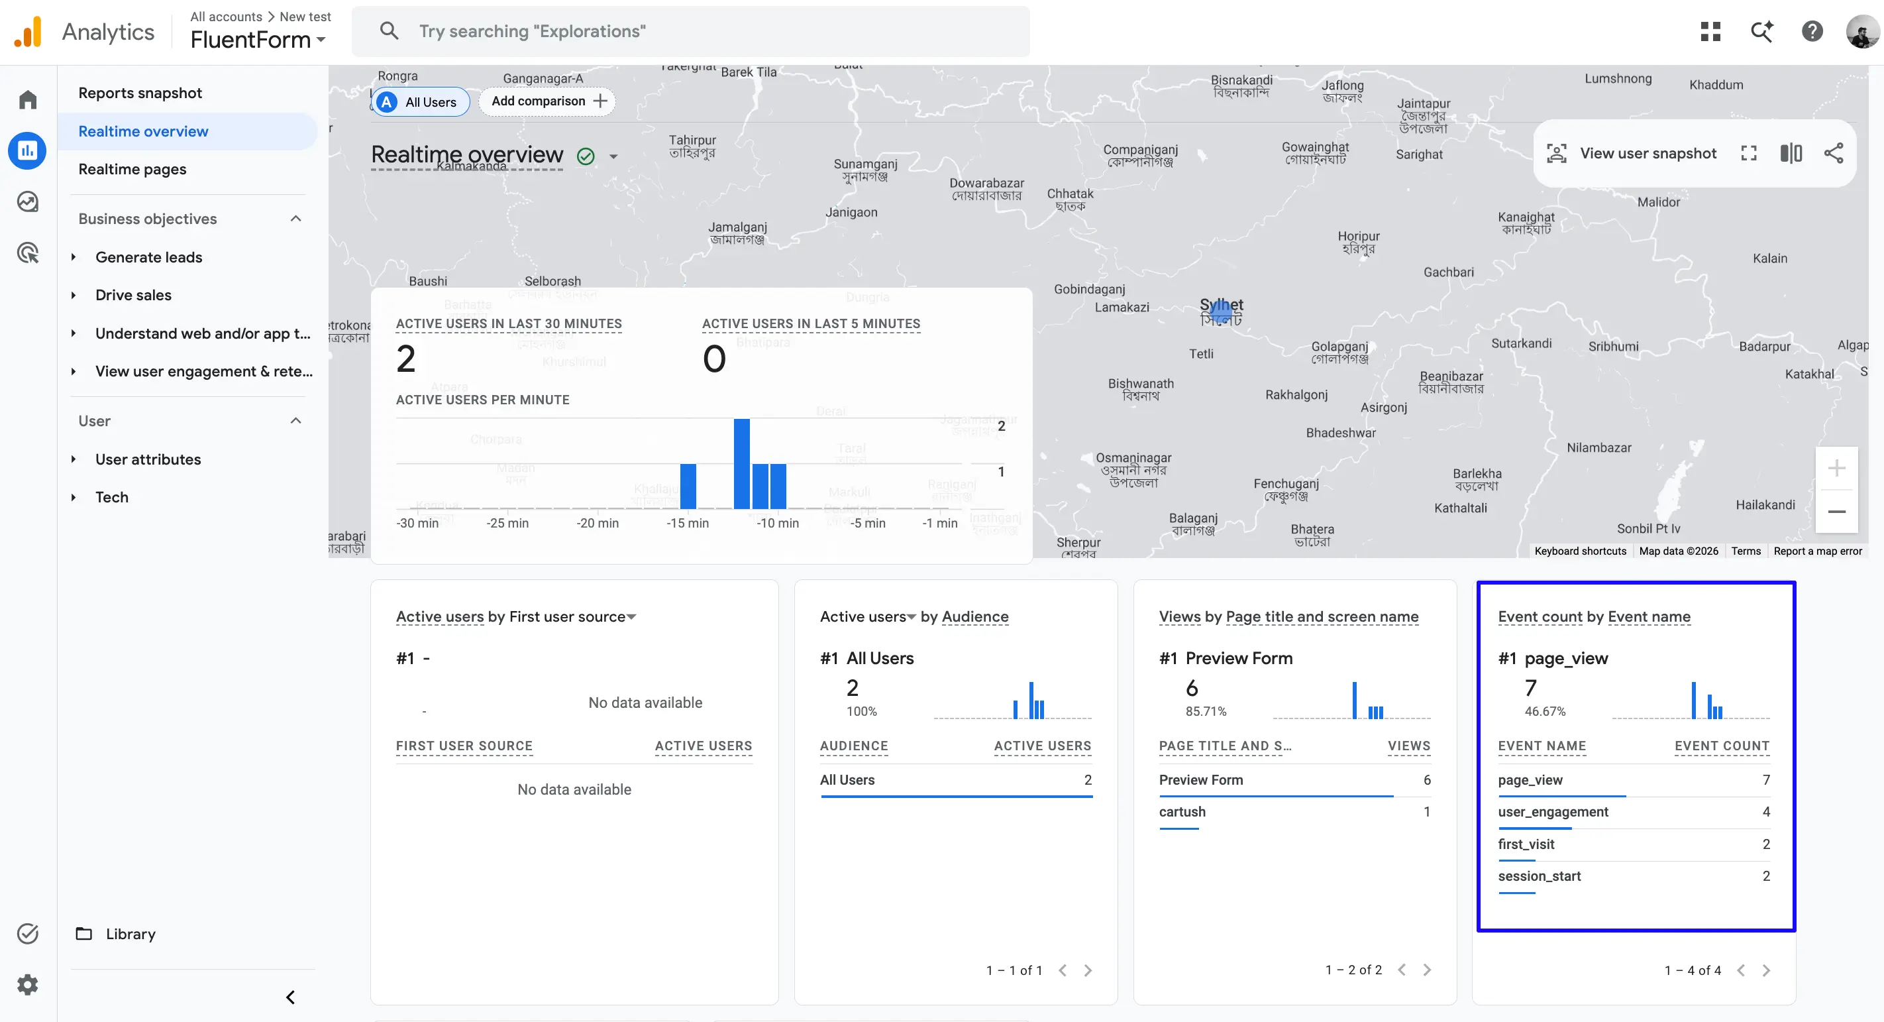Open the First user source dimension dropdown

click(x=632, y=616)
